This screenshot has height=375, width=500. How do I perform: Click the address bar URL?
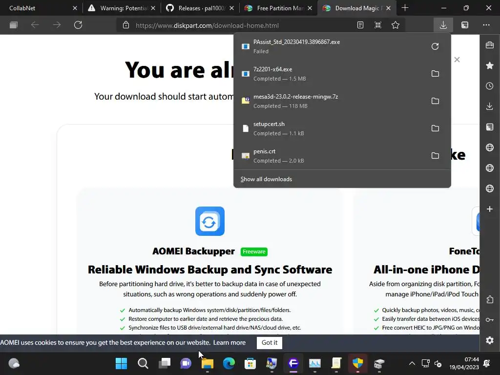[x=207, y=25]
